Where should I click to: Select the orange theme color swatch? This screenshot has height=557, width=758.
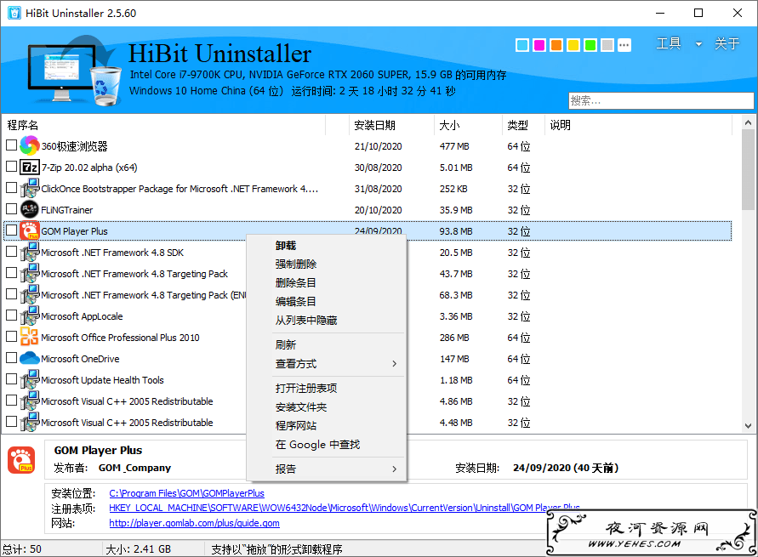556,45
